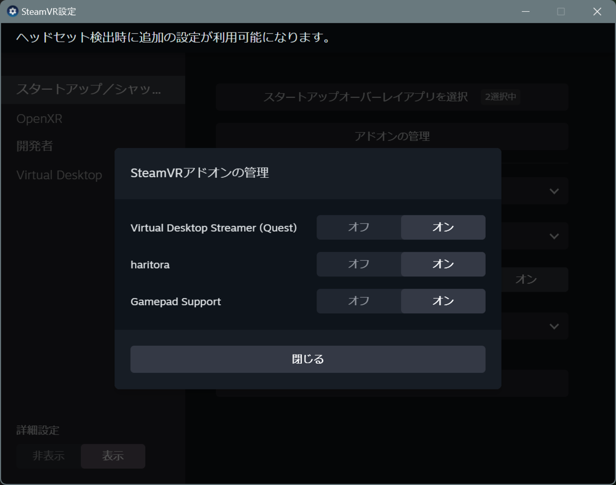Turn off Virtual Desktop Streamer (Quest) addon
Image resolution: width=616 pixels, height=485 pixels.
coord(359,227)
